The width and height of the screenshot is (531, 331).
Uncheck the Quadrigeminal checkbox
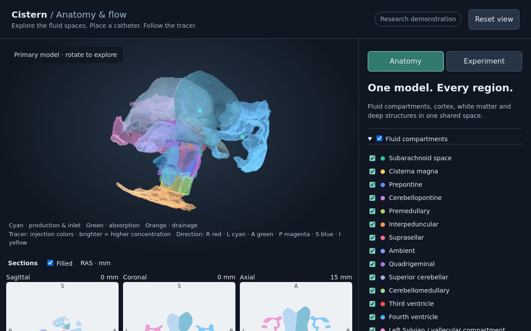[372, 264]
